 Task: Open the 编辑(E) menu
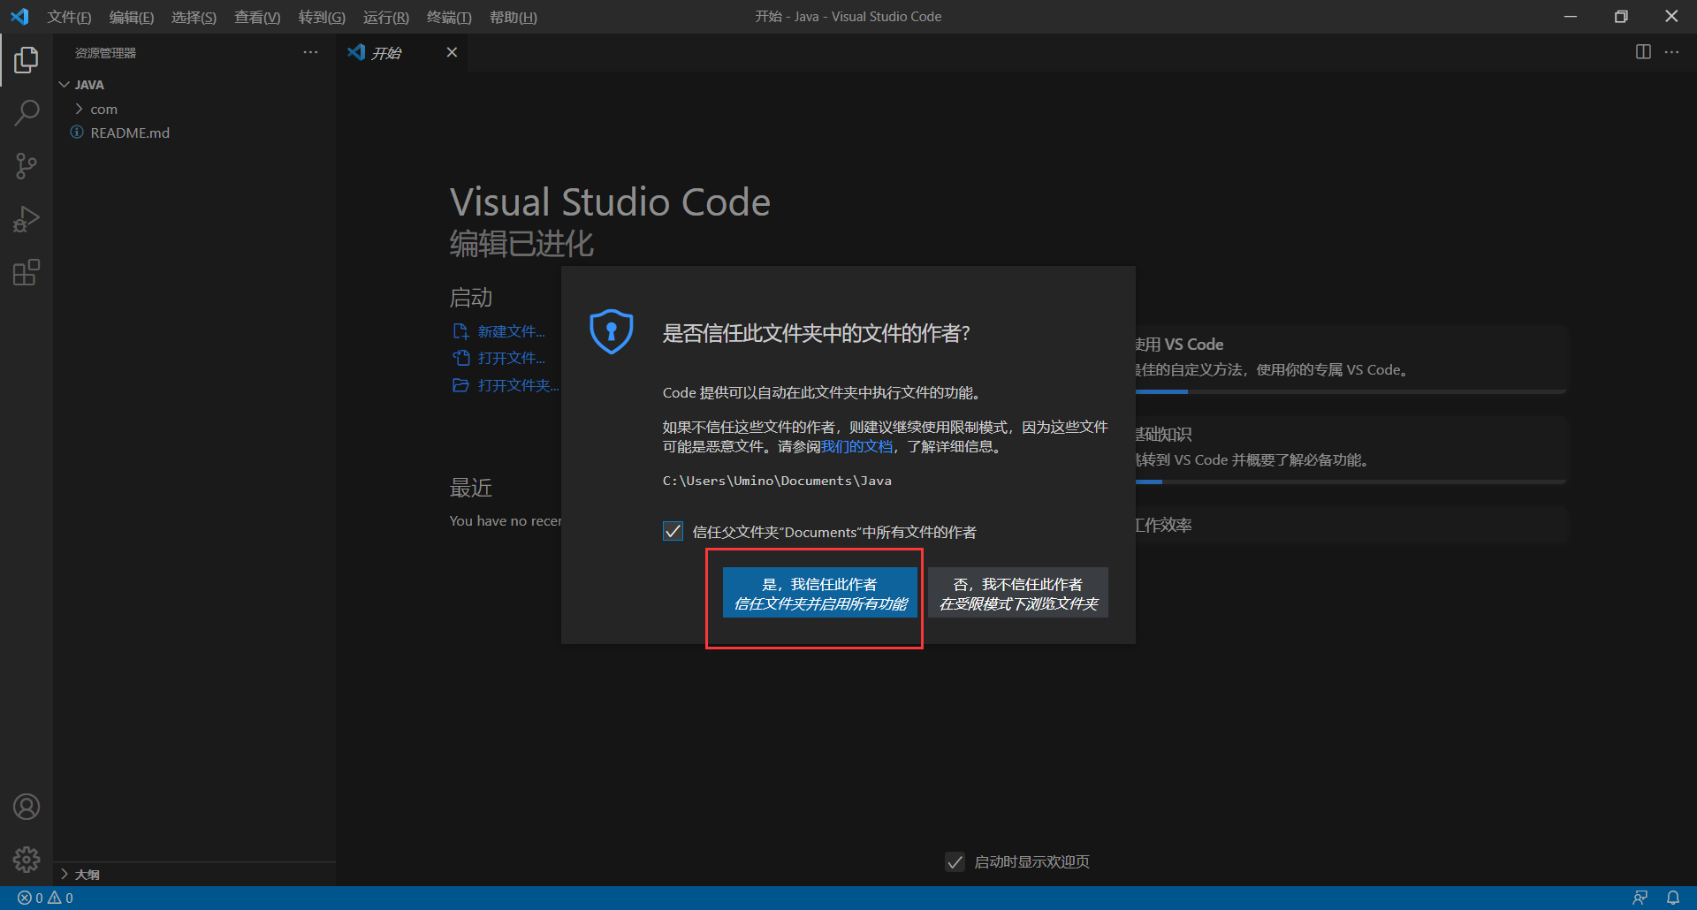(132, 17)
